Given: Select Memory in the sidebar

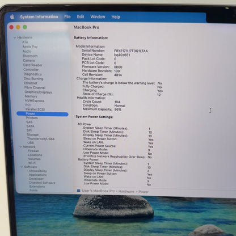Looking at the screenshot, I should click(31, 96).
